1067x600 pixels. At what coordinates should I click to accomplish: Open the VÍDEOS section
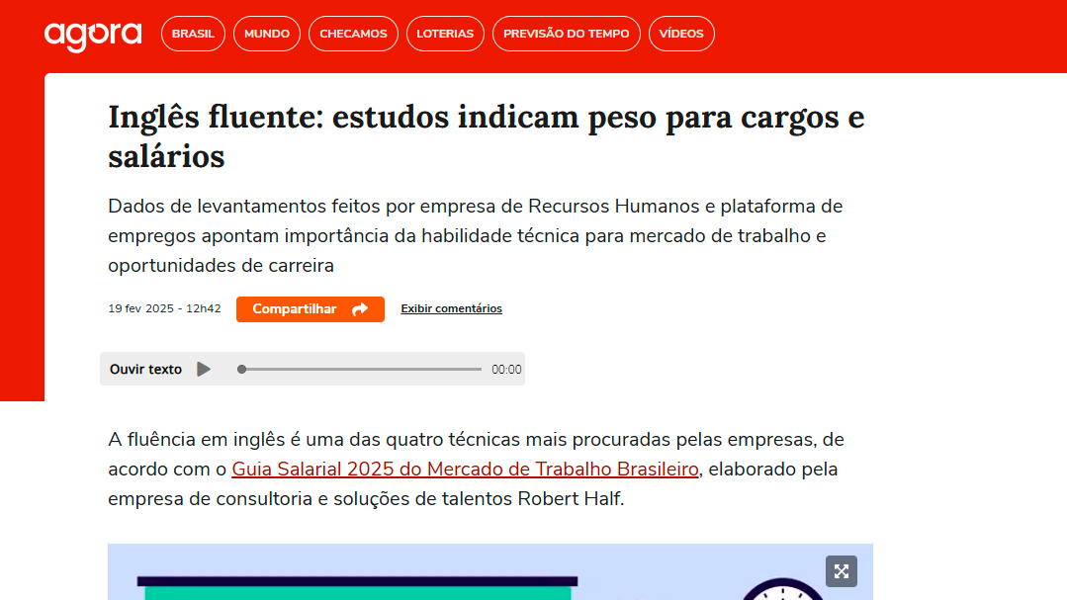pyautogui.click(x=681, y=34)
